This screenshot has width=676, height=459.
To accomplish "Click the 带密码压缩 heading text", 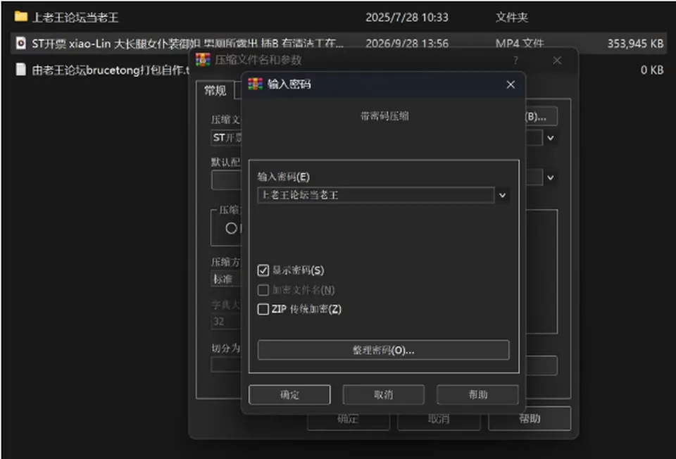I will coord(384,116).
